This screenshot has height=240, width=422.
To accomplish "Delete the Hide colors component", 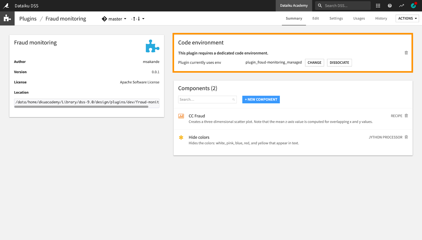I will pyautogui.click(x=406, y=137).
